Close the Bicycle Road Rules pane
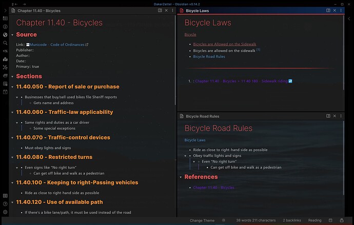 pos(335,116)
